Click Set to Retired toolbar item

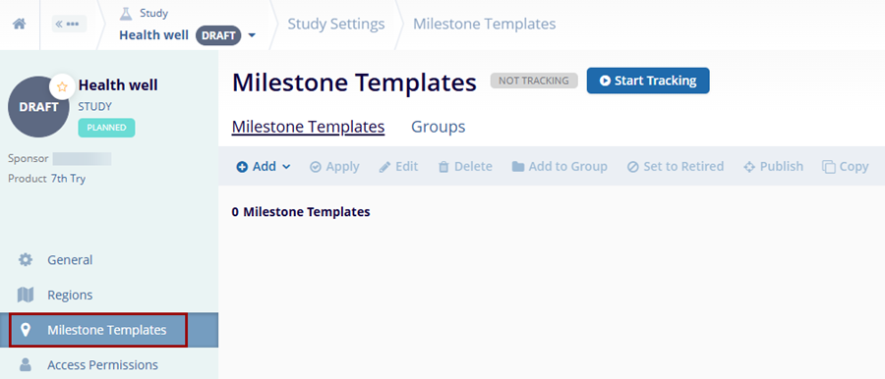tap(675, 166)
